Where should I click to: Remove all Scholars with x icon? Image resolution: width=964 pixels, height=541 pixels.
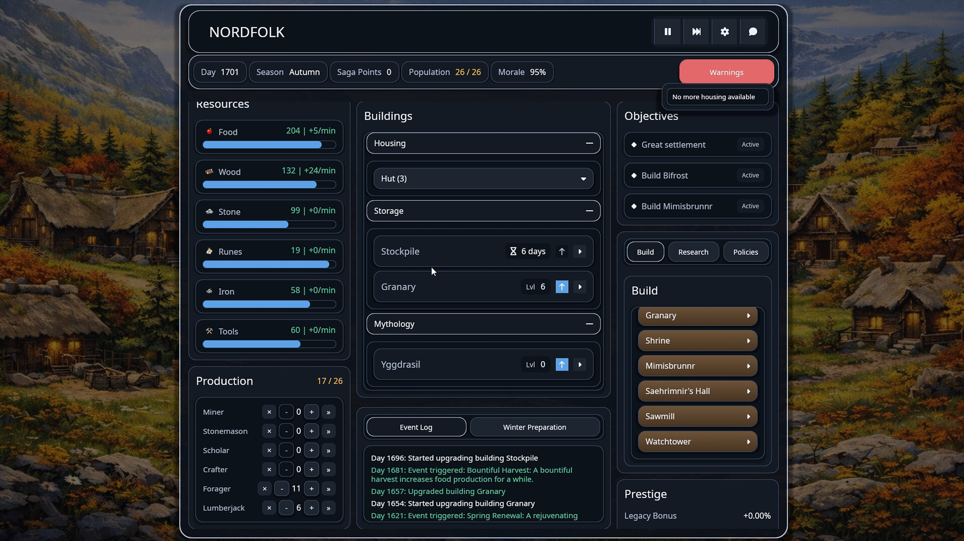[x=269, y=450]
